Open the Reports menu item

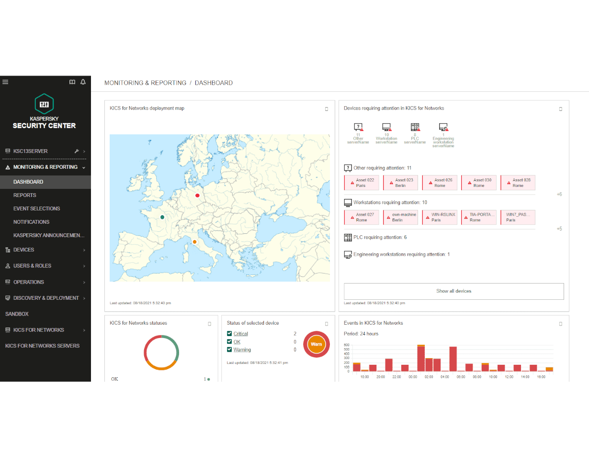(25, 195)
